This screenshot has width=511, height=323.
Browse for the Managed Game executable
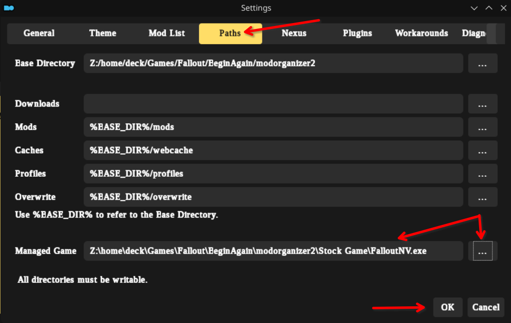(x=482, y=251)
